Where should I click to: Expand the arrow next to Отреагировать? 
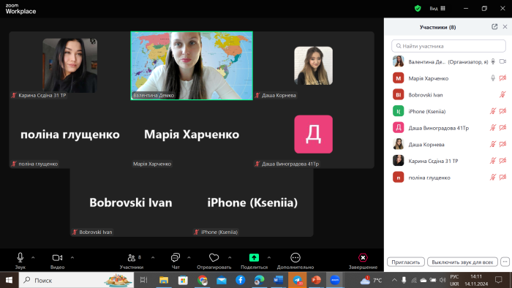230,257
